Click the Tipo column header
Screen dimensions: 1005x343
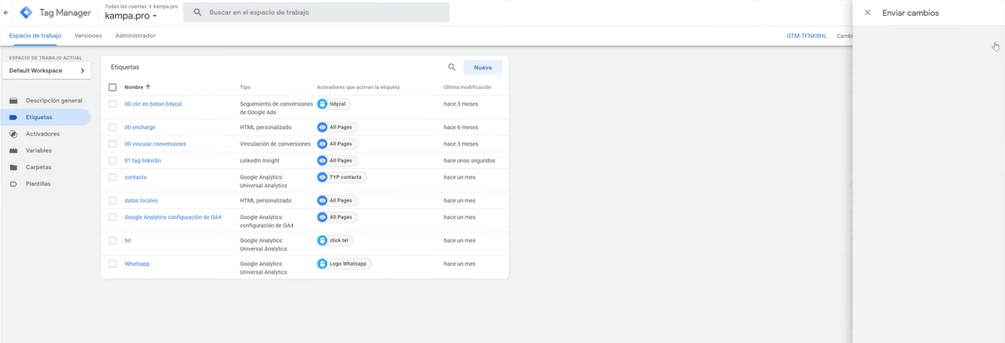(245, 87)
